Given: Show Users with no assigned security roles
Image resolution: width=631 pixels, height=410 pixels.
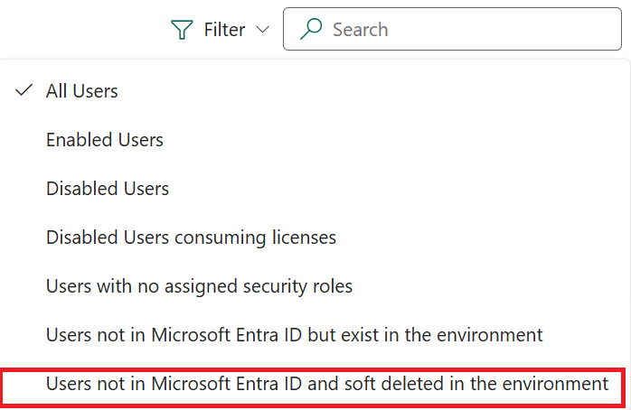Looking at the screenshot, I should [199, 286].
